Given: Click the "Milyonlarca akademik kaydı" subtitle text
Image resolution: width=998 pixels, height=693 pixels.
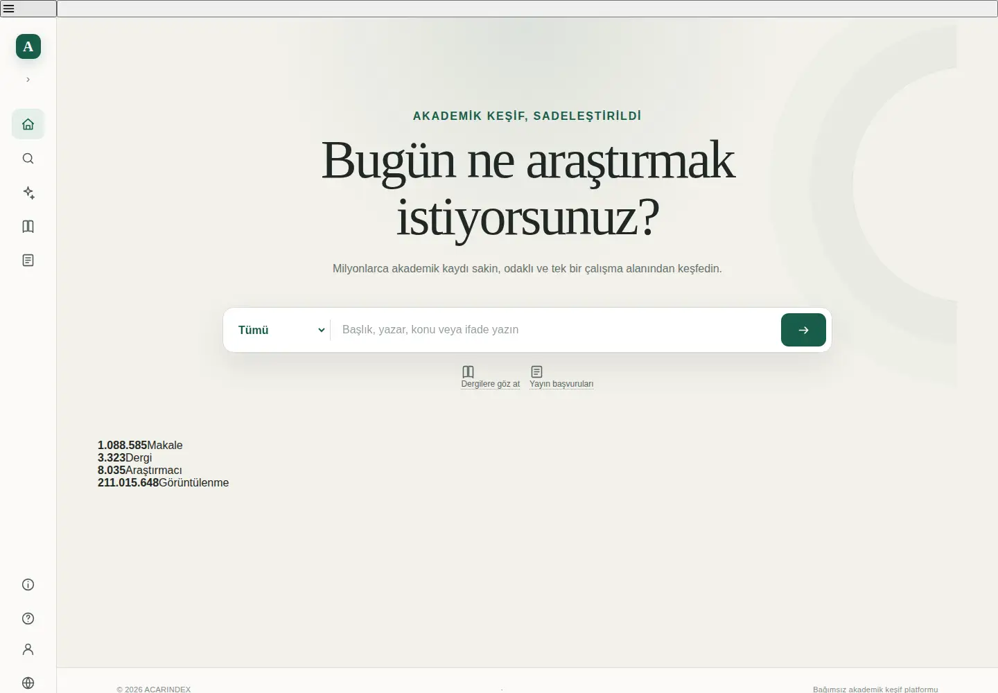Looking at the screenshot, I should click(401, 268).
